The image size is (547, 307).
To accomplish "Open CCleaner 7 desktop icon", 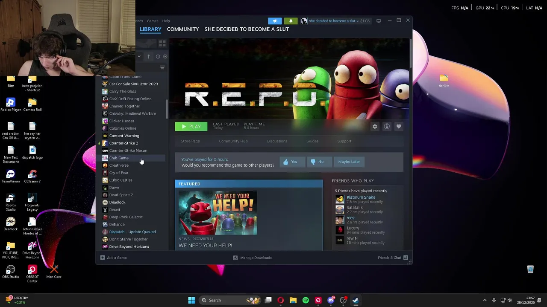I will [x=32, y=176].
